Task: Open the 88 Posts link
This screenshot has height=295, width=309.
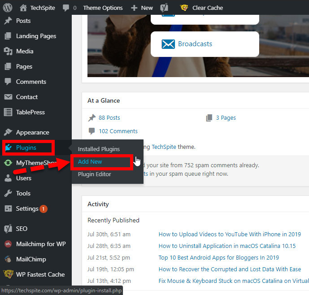Action: click(109, 117)
